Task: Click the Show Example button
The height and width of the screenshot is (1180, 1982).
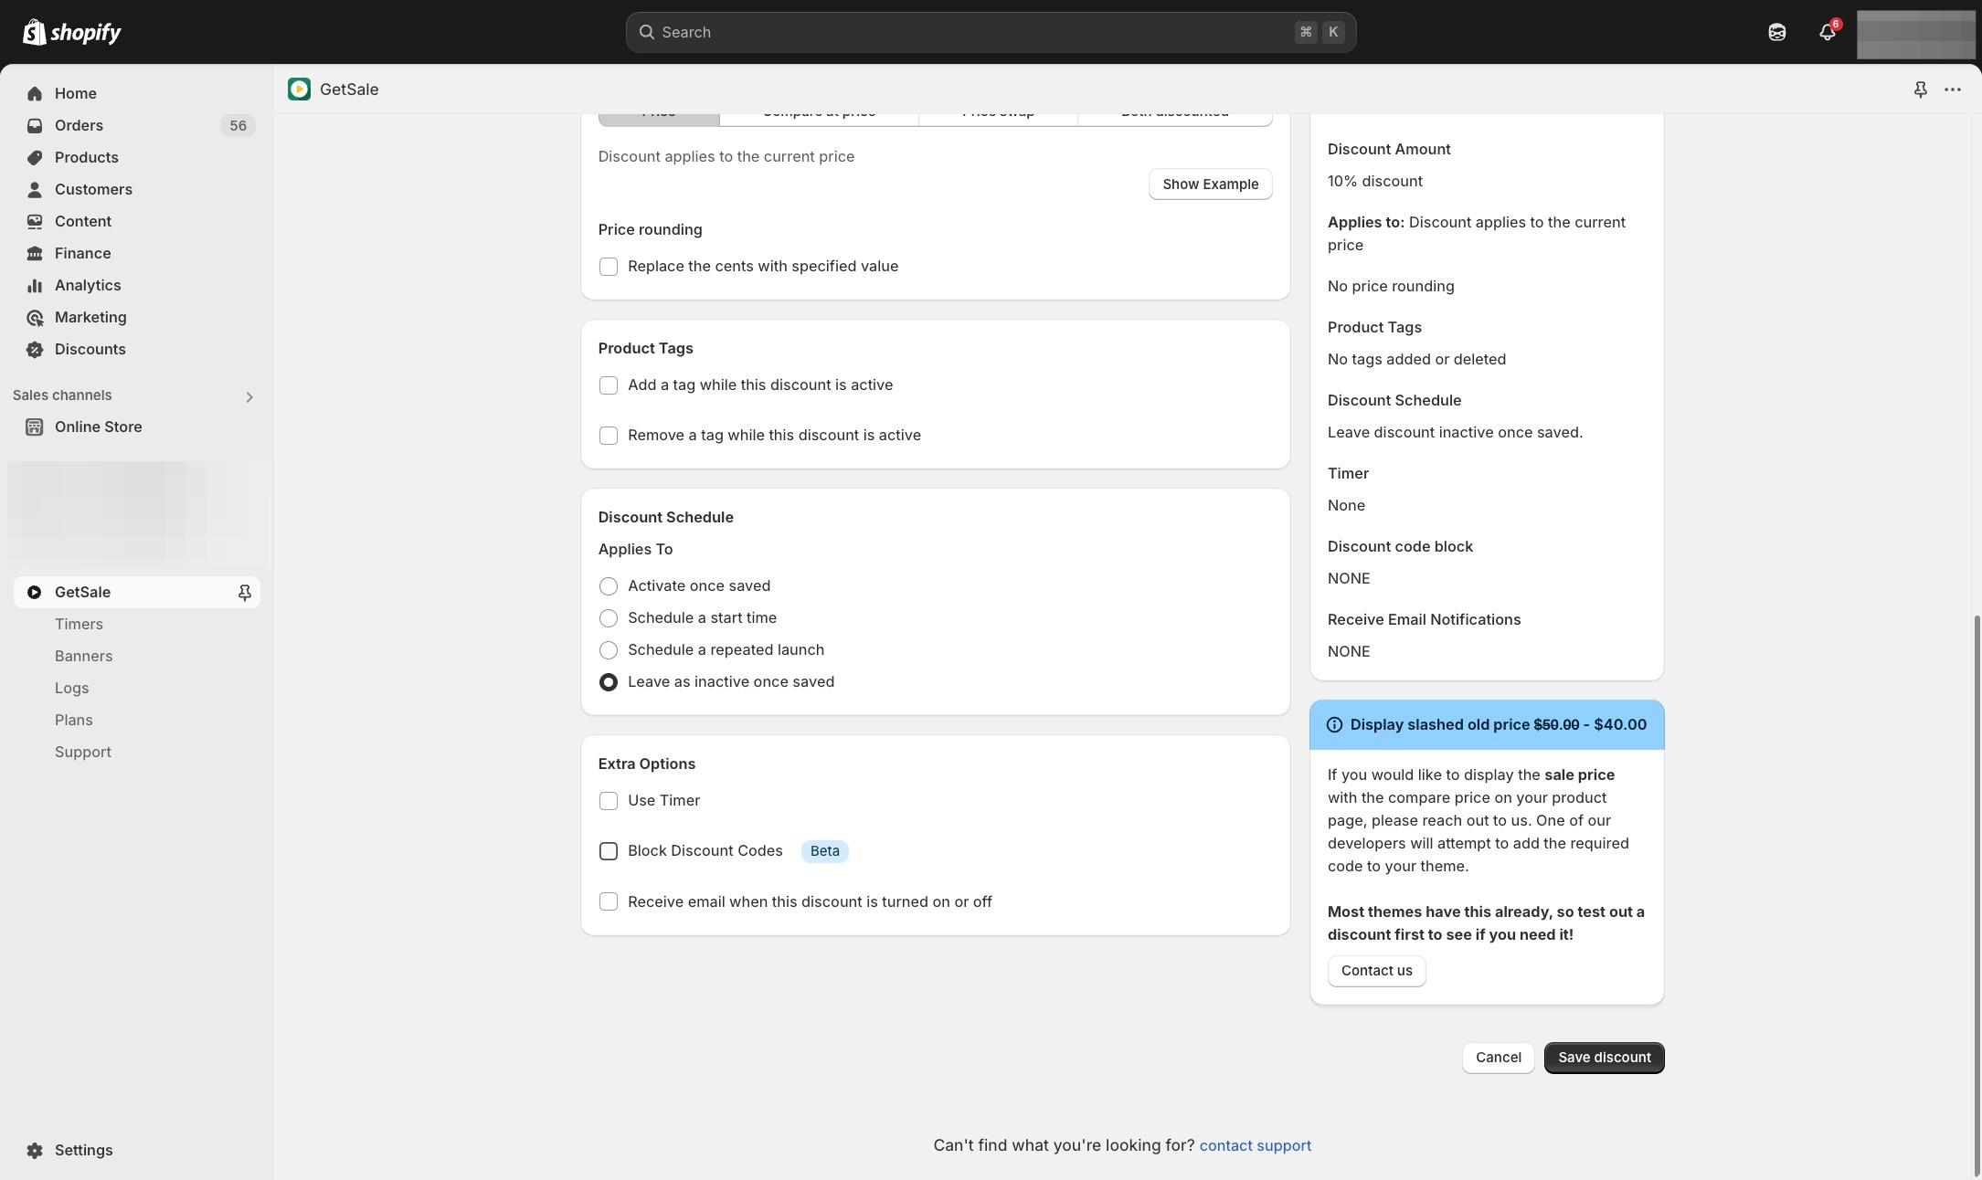Action: point(1210,184)
